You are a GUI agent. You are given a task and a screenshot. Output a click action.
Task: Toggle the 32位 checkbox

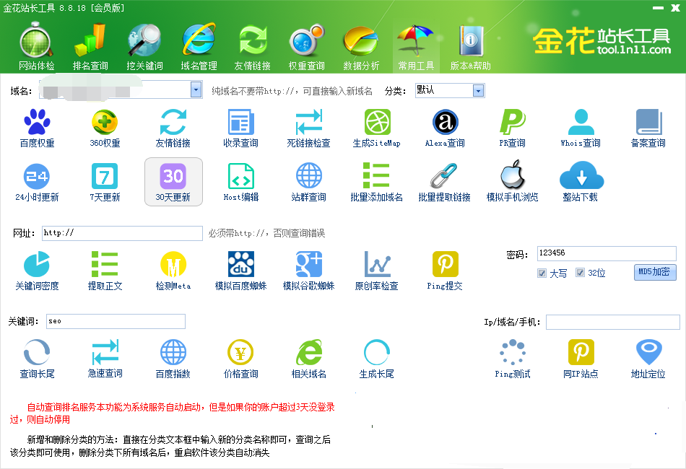[580, 273]
